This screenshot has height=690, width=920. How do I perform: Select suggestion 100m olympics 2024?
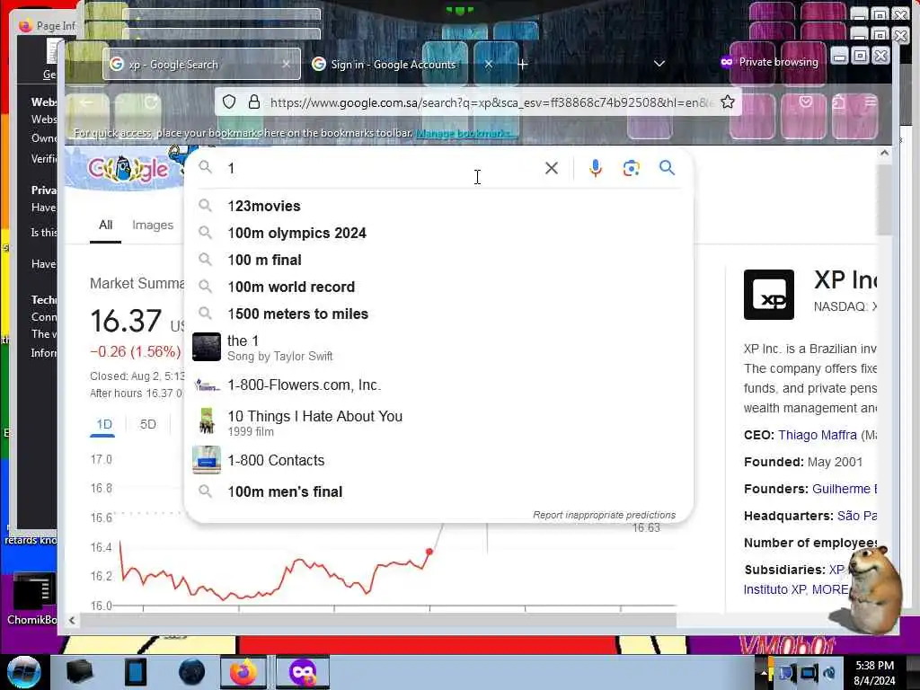pyautogui.click(x=438, y=233)
